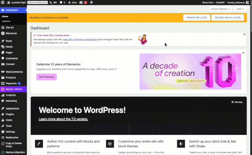Open Pages in sidebar
The image size is (252, 155).
[13, 53]
